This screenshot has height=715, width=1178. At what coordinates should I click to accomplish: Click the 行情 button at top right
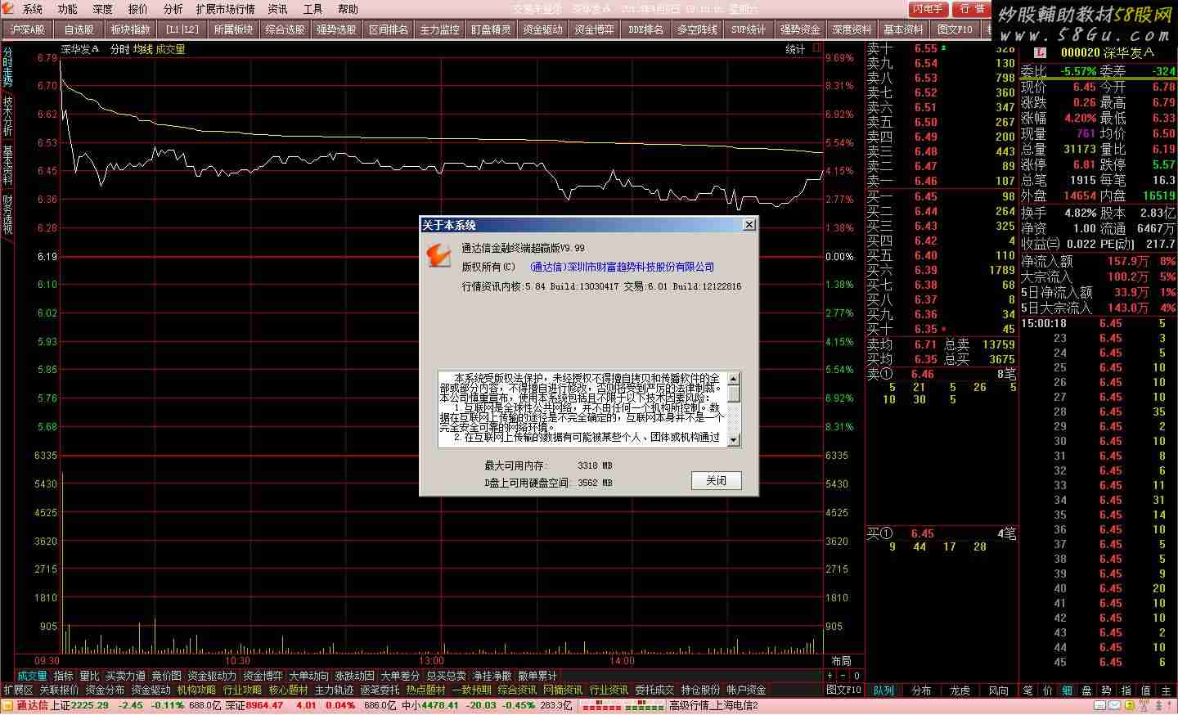972,9
